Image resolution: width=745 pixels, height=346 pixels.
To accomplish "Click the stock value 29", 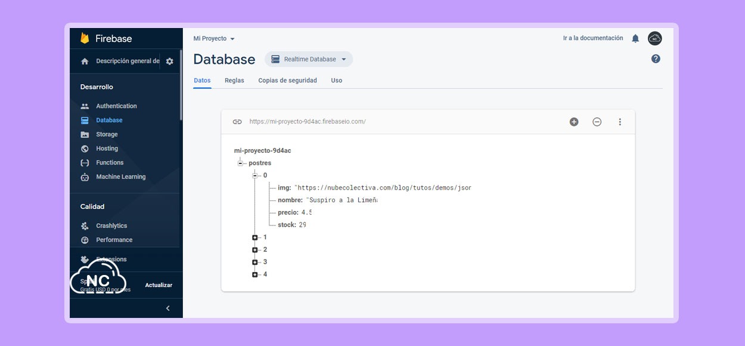I will point(302,225).
